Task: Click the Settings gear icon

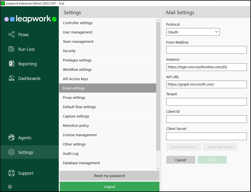Action: [x=11, y=152]
